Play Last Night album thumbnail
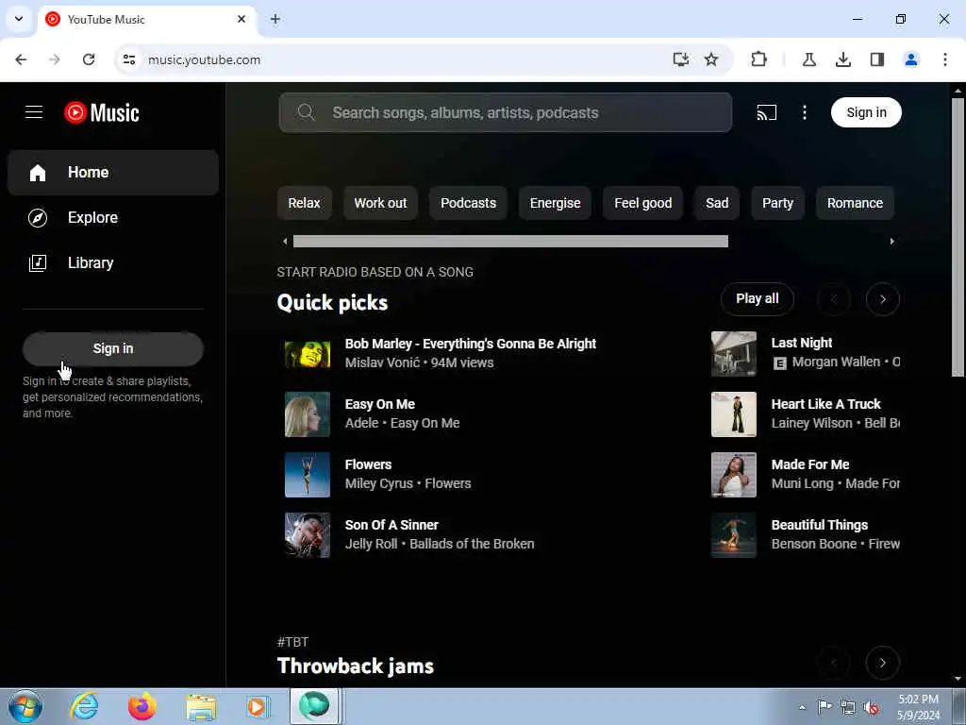The height and width of the screenshot is (725, 966). click(x=734, y=354)
